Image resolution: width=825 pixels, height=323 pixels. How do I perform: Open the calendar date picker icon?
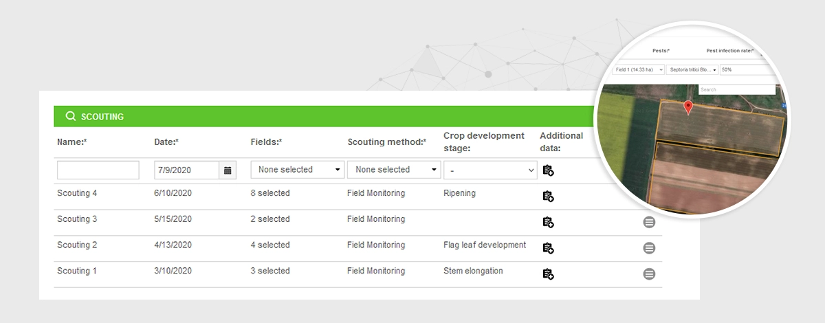[x=228, y=170]
